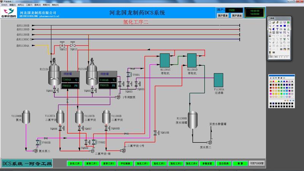Open the 文件(F) menu

pos(4,5)
